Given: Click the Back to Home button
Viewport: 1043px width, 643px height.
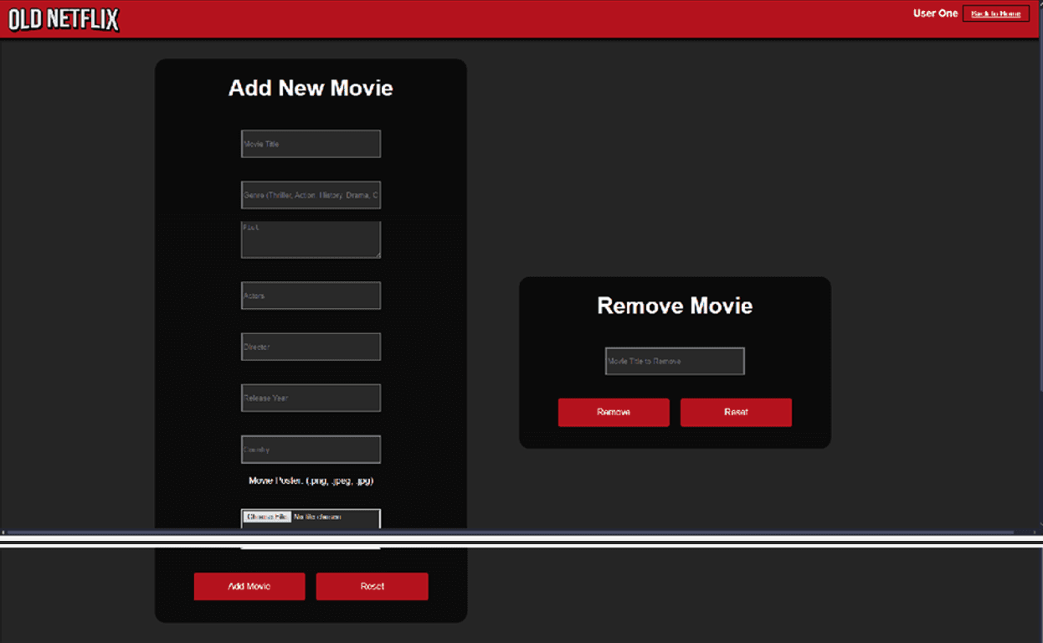Looking at the screenshot, I should 995,13.
